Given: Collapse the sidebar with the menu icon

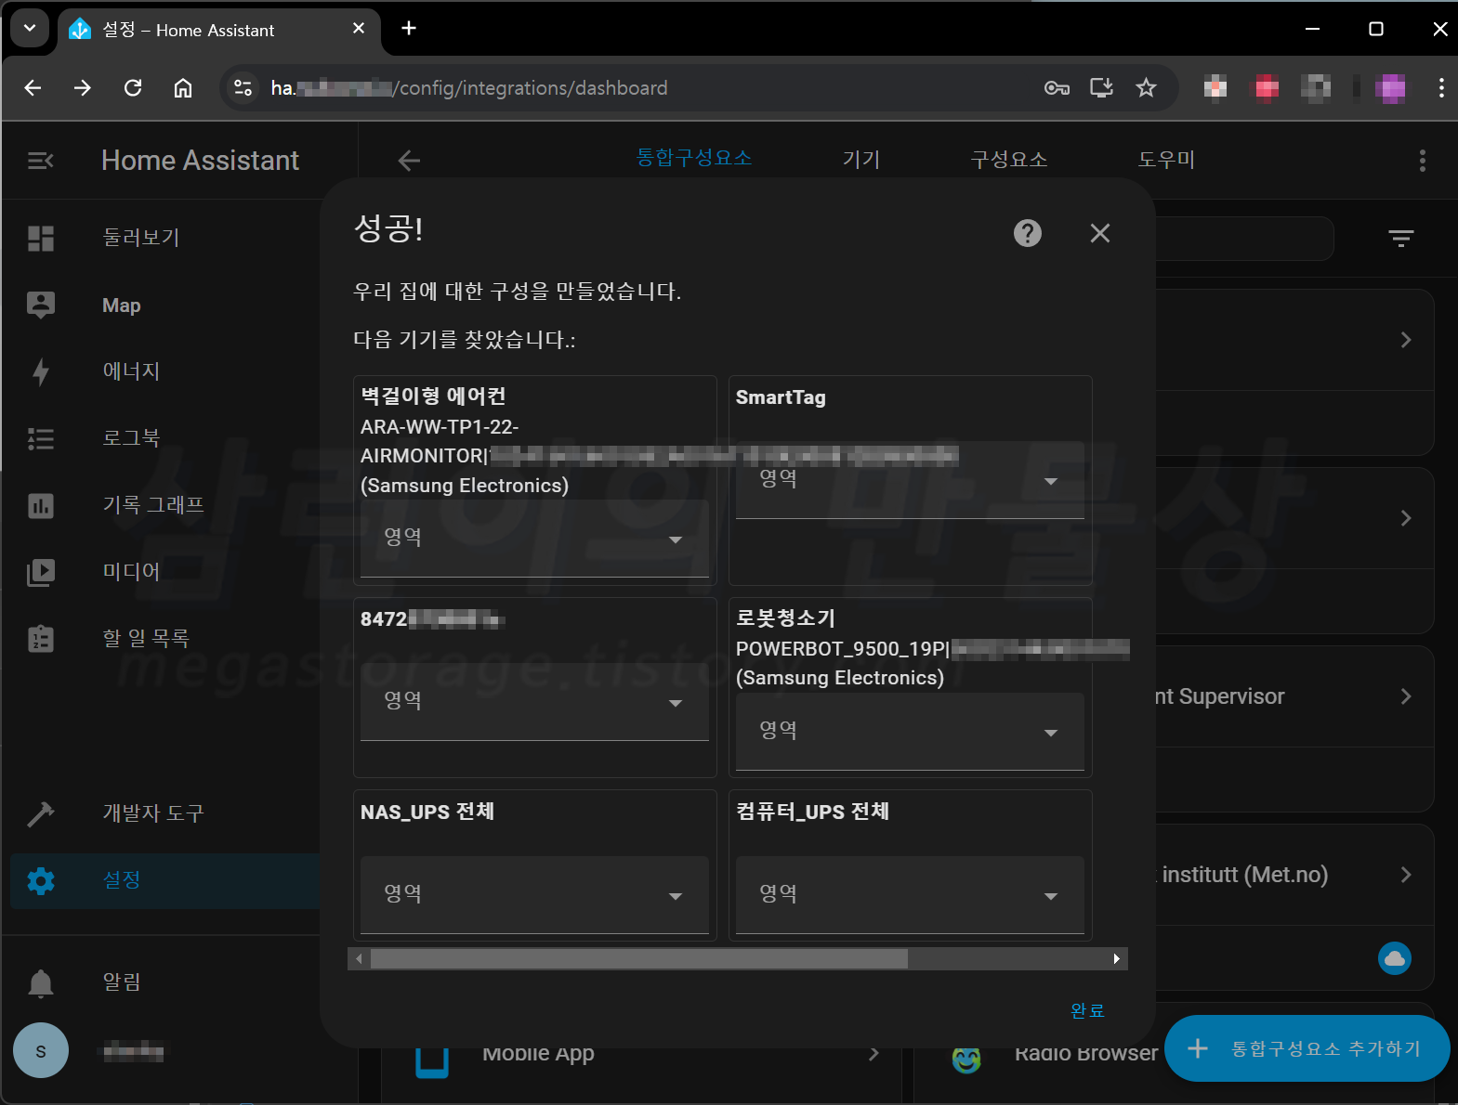Looking at the screenshot, I should coord(41,161).
